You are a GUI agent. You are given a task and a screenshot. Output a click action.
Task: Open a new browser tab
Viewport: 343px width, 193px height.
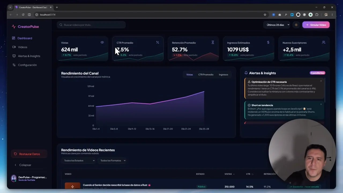57,7
